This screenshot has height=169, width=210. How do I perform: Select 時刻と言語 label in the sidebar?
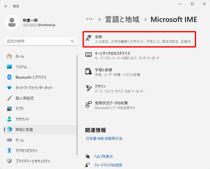tap(24, 130)
